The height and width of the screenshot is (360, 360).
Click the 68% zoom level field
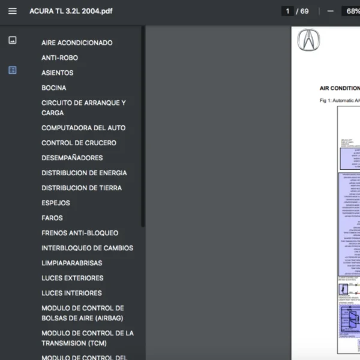[350, 11]
